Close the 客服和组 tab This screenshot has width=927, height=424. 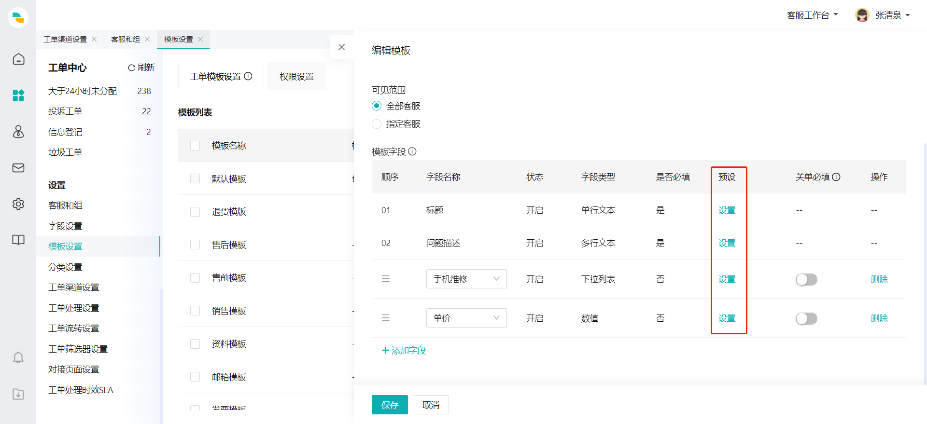click(147, 39)
